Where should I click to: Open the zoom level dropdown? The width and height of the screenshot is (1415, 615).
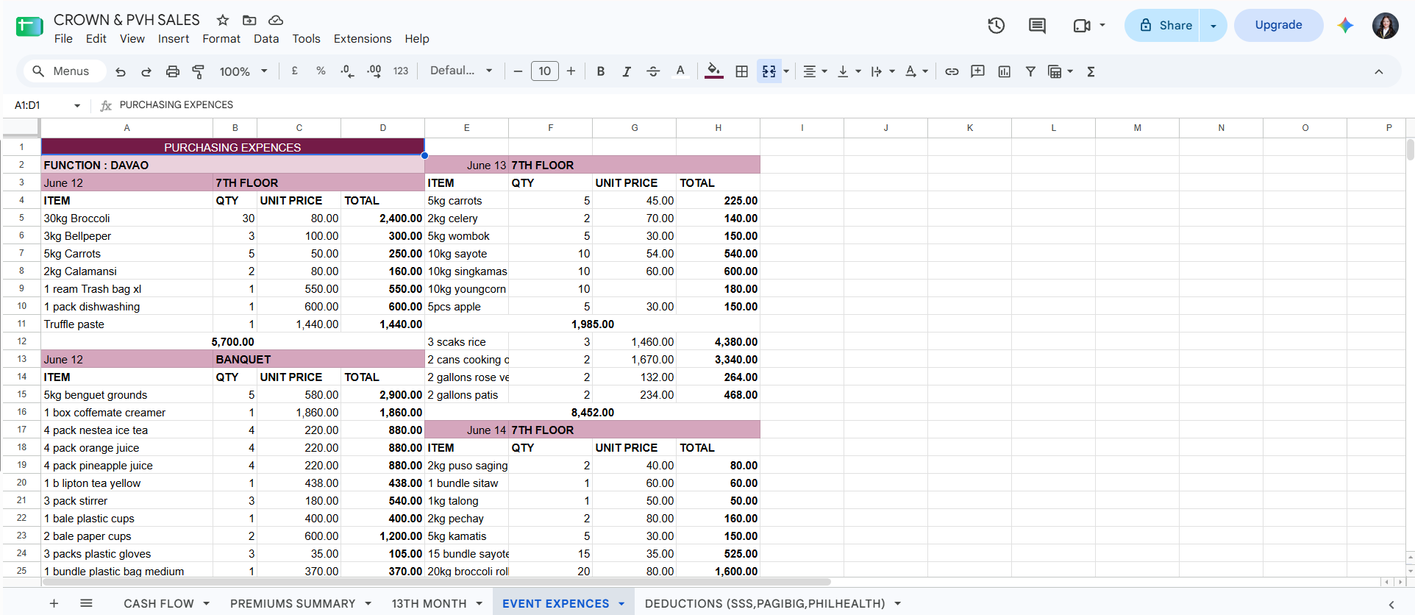[x=243, y=71]
